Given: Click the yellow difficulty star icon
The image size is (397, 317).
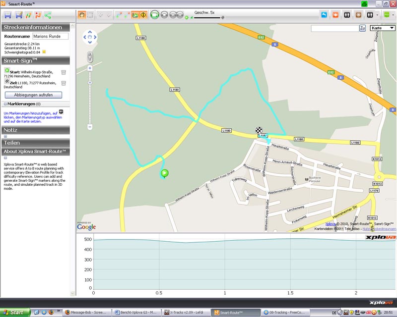Looking at the screenshot, I should pyautogui.click(x=44, y=52).
